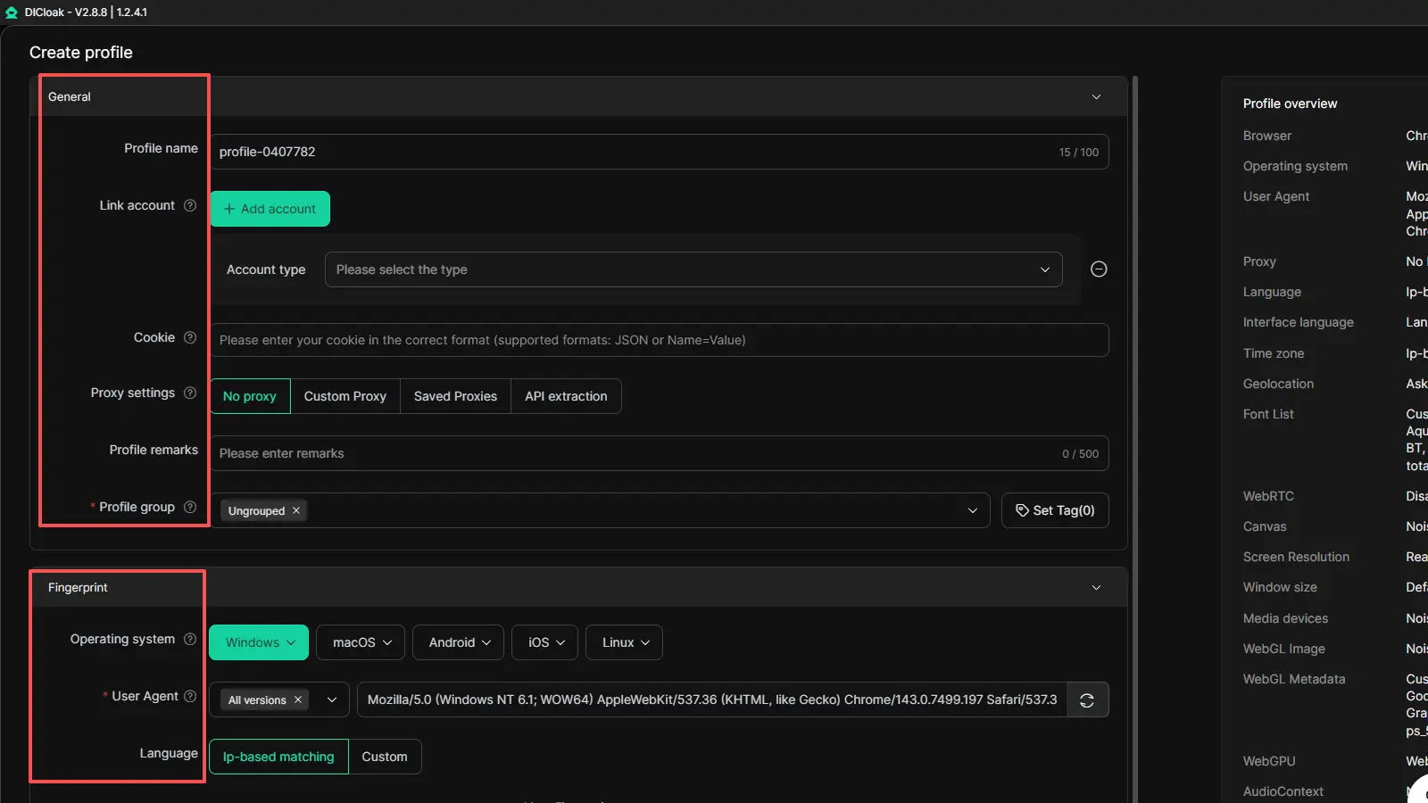Screen dimensions: 1428x803
Task: Click the Operating system help icon
Action: tap(190, 639)
